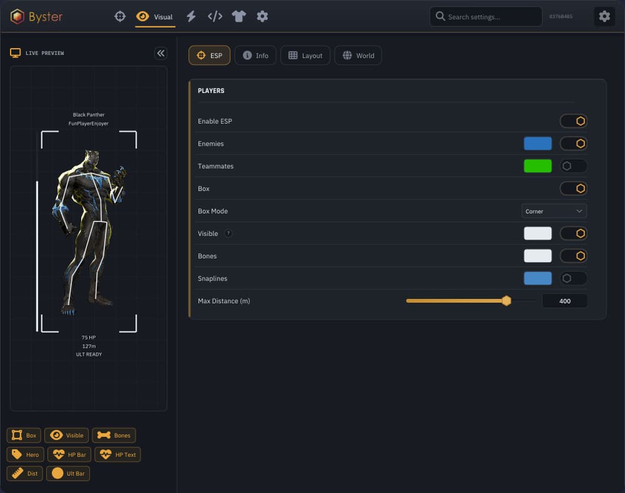This screenshot has width=625, height=493.
Task: Click the 127m distance label in preview
Action: coord(89,346)
